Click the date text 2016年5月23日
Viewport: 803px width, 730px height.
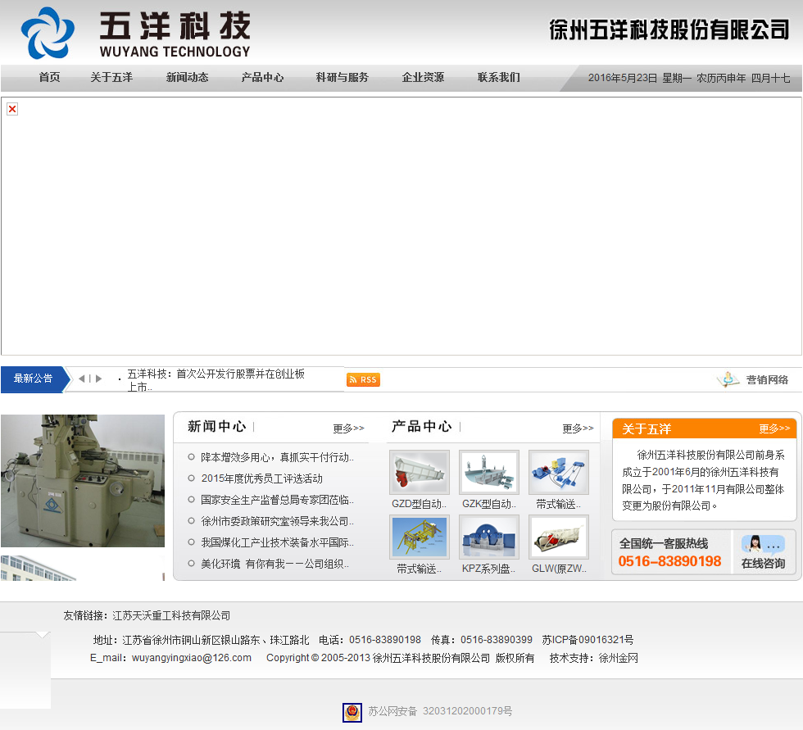622,78
